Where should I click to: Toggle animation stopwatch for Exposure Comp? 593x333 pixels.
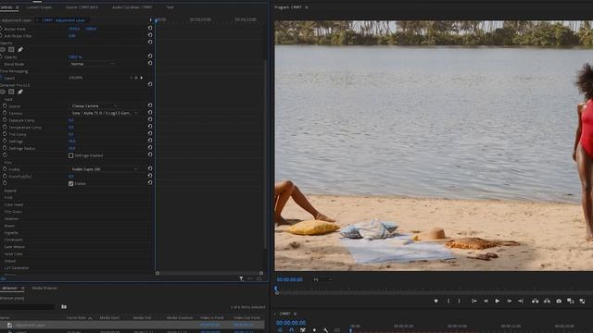(5, 119)
